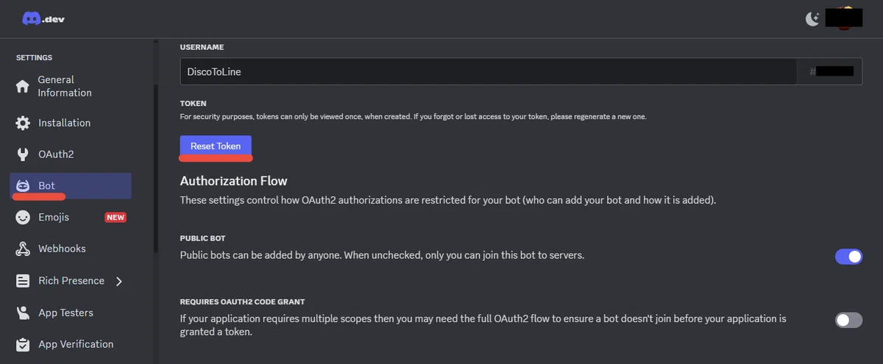Click the Discord .dev logo
The width and height of the screenshot is (883, 364).
pos(43,19)
